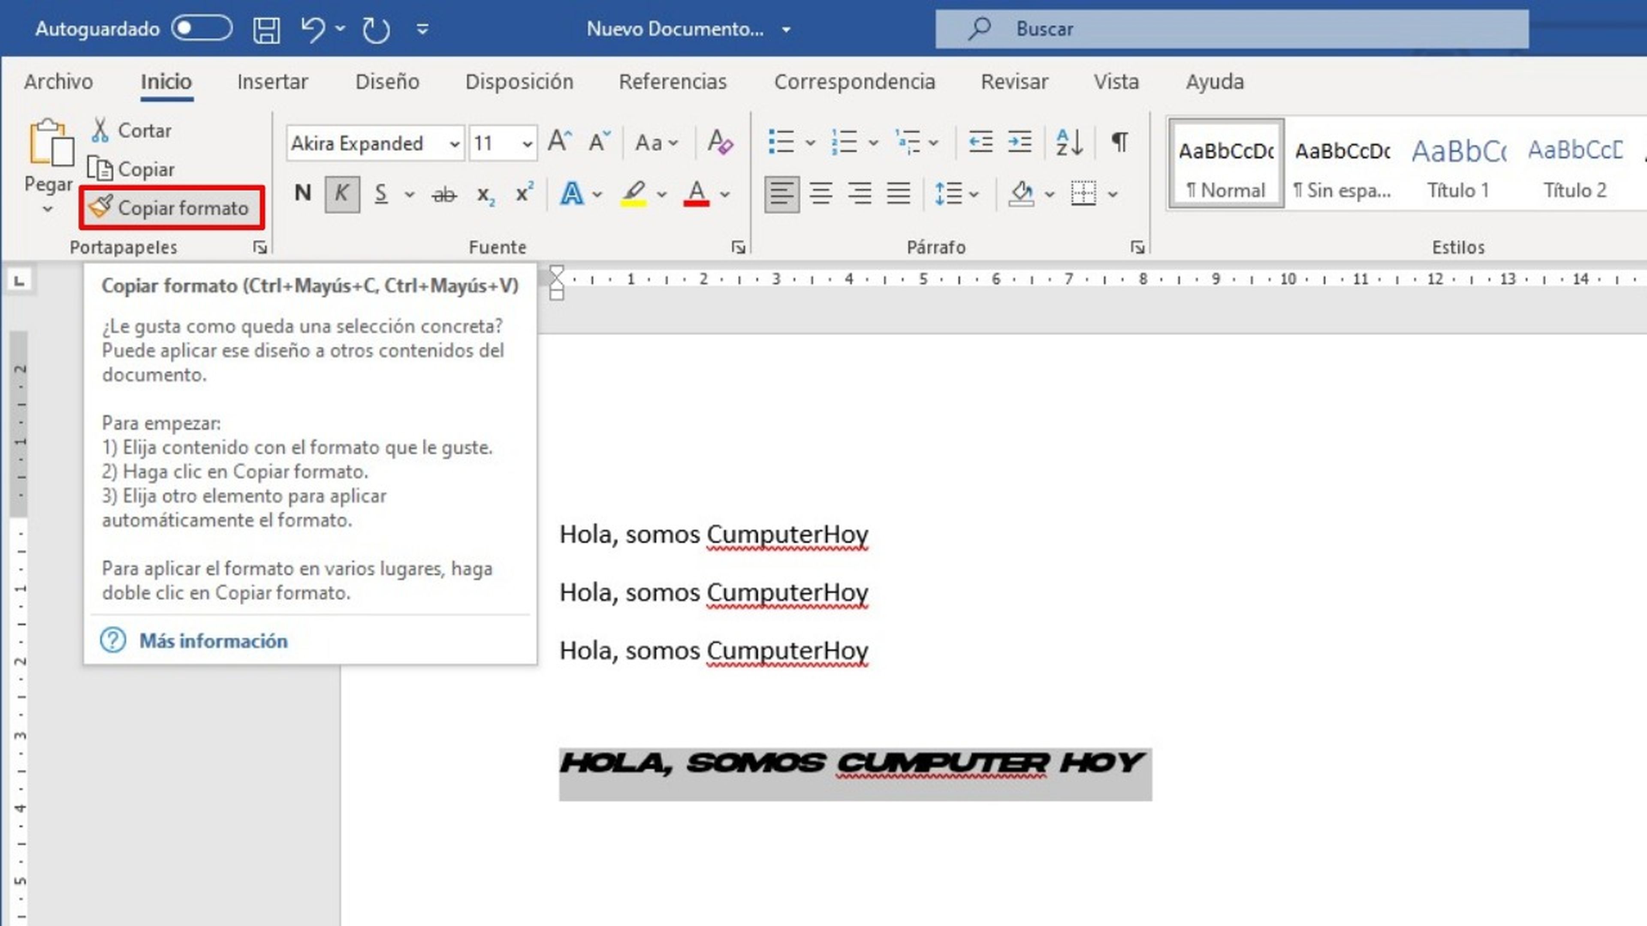The width and height of the screenshot is (1647, 926).
Task: Open the highlight color palette arrow
Action: pos(662,194)
